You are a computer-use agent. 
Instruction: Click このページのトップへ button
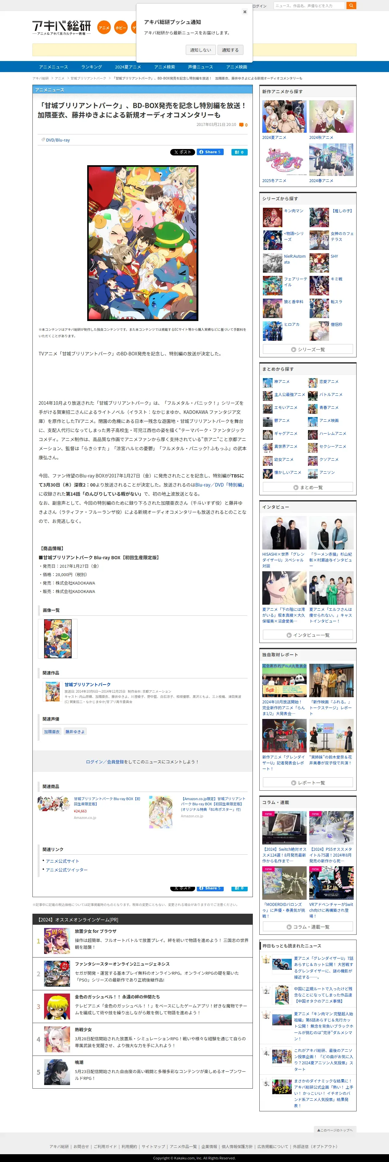(335, 1130)
